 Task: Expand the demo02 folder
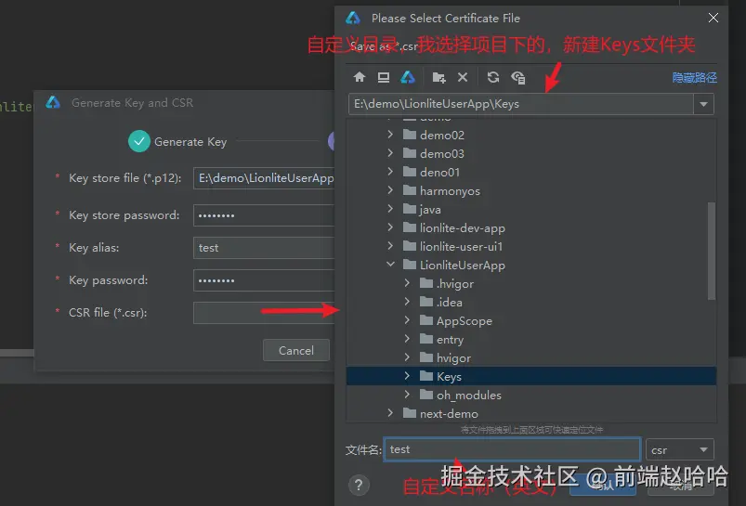tap(390, 135)
